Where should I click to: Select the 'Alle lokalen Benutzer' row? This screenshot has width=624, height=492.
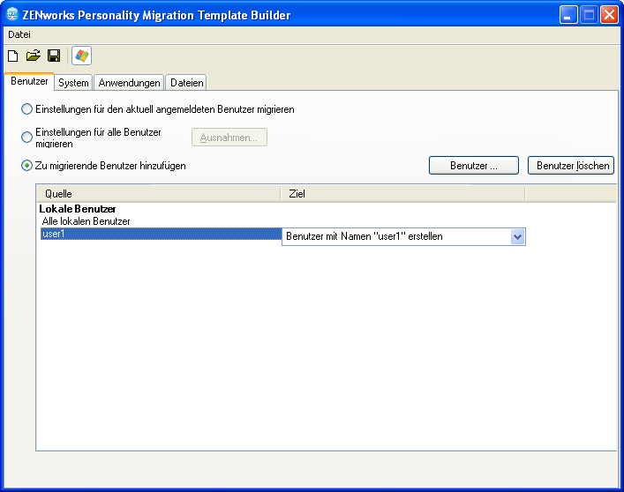tap(86, 221)
